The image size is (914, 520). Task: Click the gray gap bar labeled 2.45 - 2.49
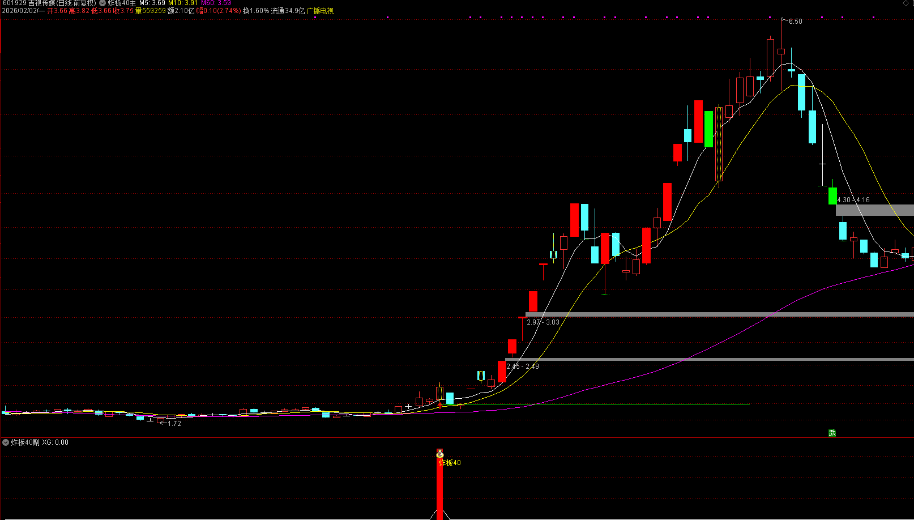click(x=709, y=359)
